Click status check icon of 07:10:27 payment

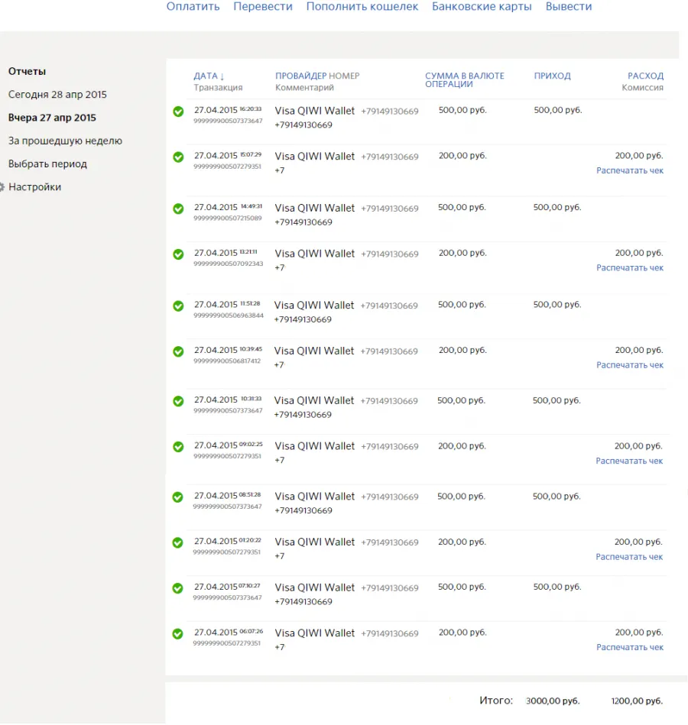177,588
